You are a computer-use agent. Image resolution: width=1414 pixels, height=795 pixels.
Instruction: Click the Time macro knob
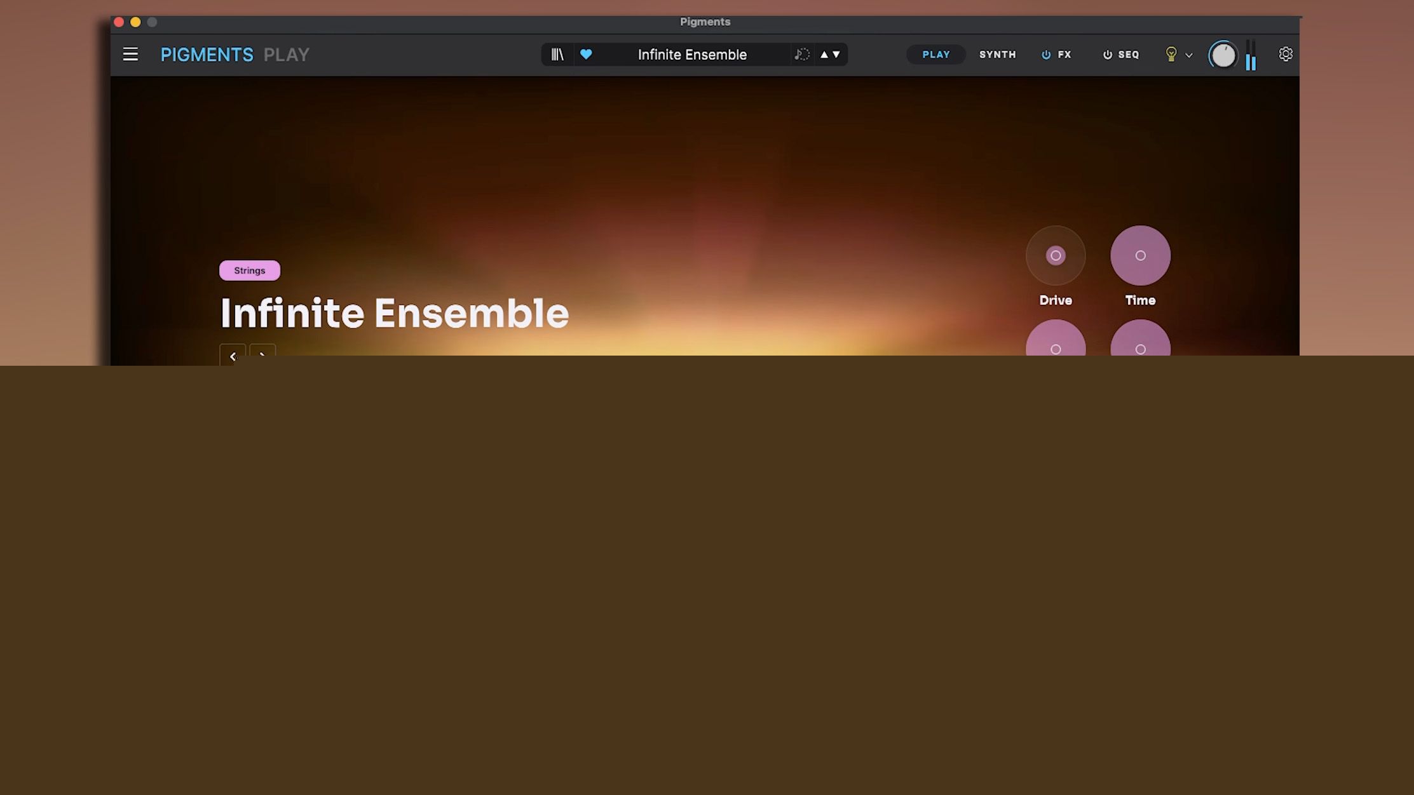pos(1141,255)
